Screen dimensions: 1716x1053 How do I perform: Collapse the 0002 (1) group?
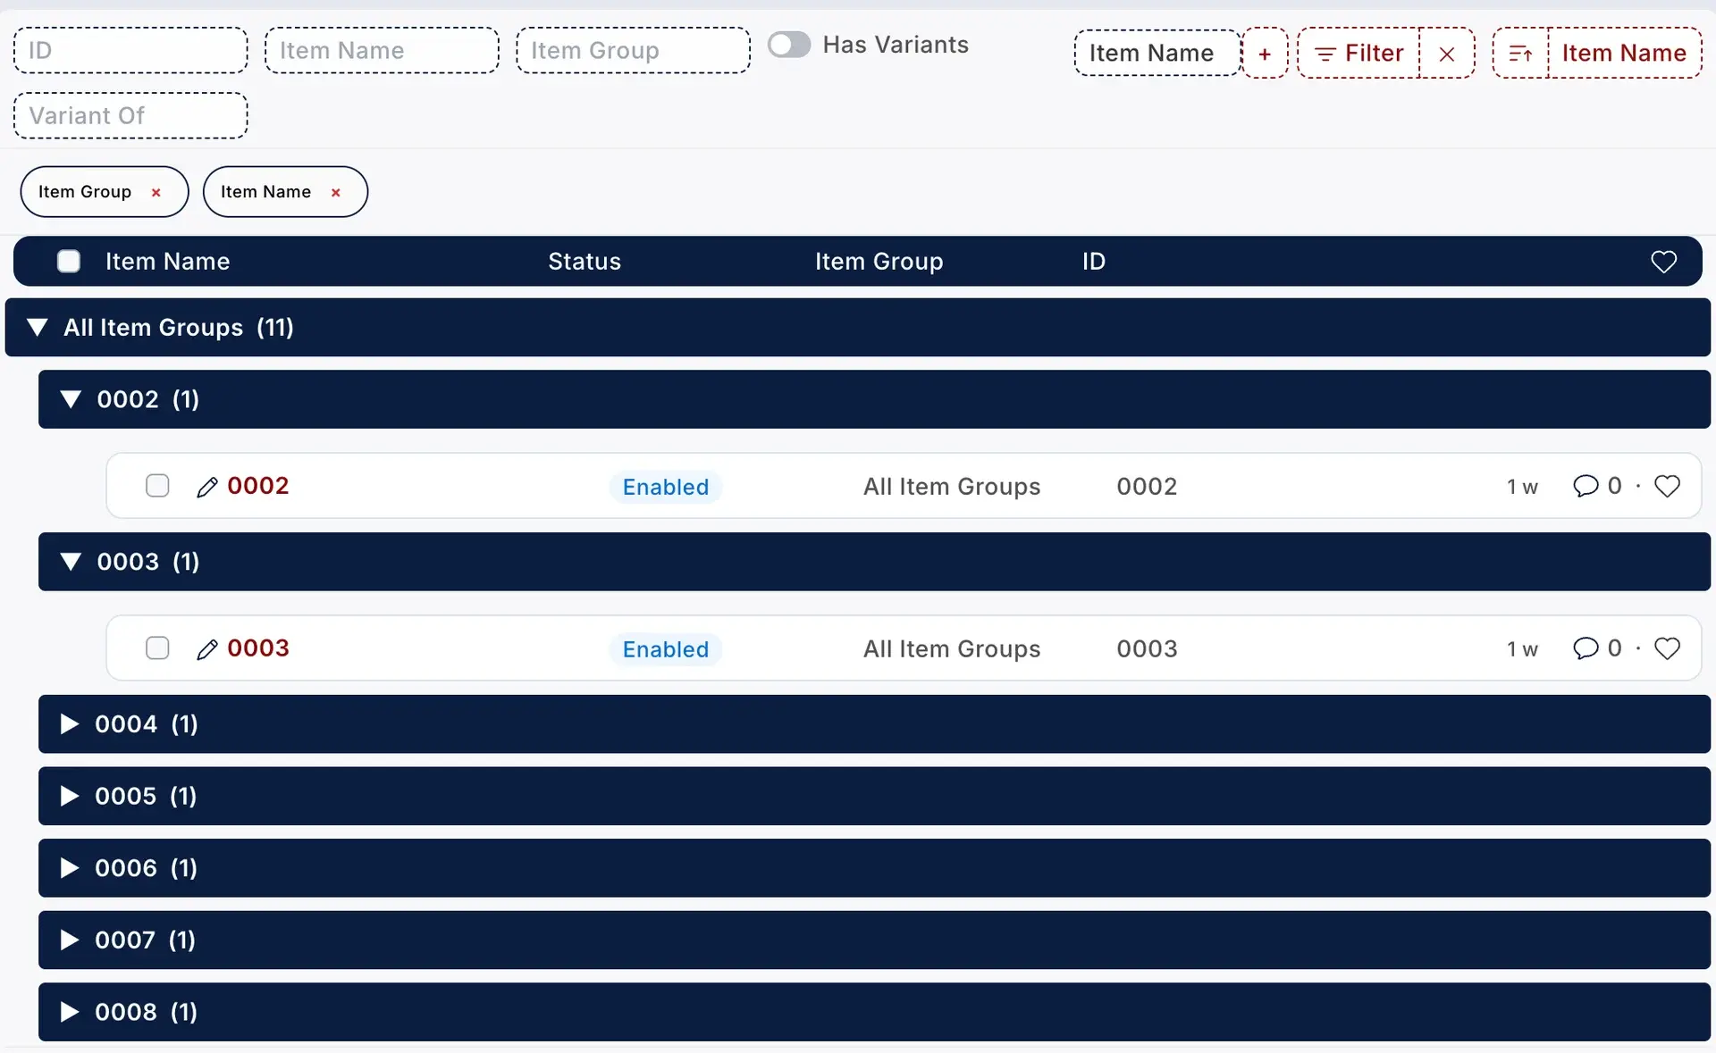[71, 399]
